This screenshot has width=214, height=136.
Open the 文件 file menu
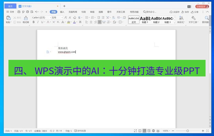[x=10, y=12]
